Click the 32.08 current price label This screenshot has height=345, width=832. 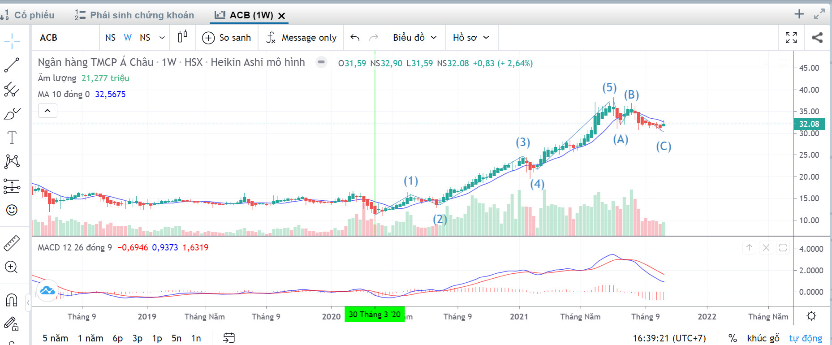[x=809, y=124]
